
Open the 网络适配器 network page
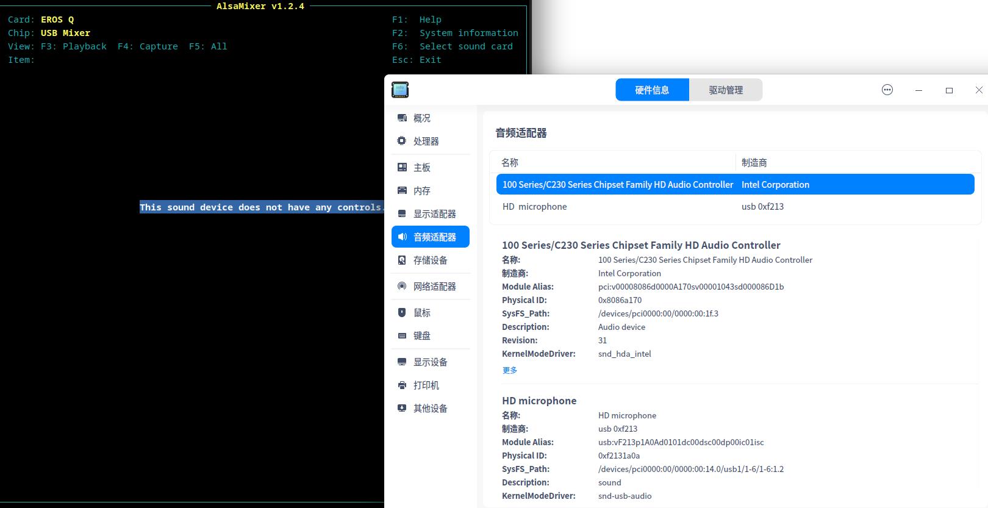tap(431, 286)
